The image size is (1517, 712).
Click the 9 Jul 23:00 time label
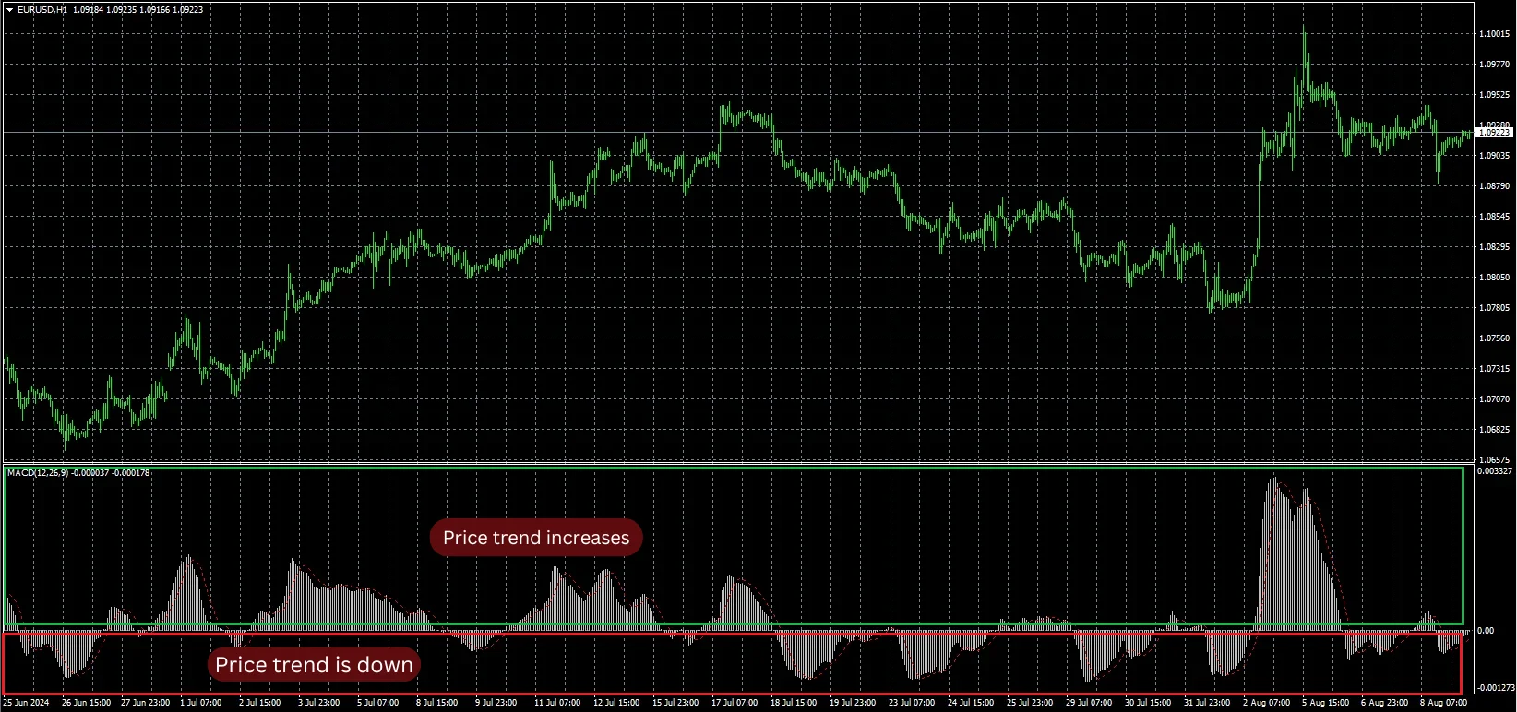tap(496, 703)
